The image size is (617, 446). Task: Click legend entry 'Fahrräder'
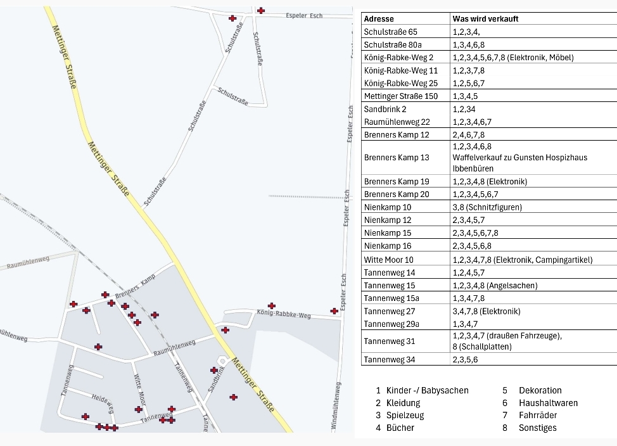tap(538, 416)
